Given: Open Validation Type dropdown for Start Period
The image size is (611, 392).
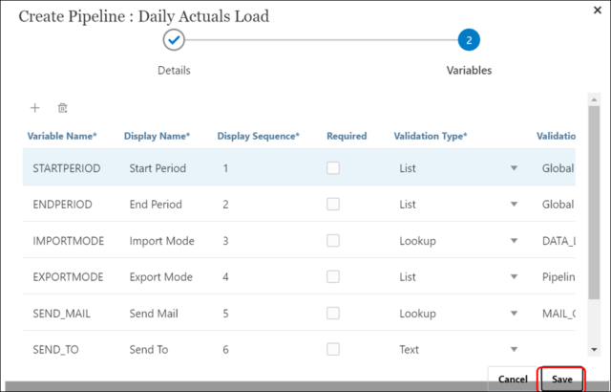Looking at the screenshot, I should pos(514,168).
